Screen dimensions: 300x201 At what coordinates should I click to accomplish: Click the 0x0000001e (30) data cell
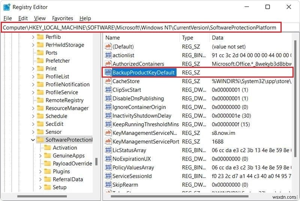[231, 116]
